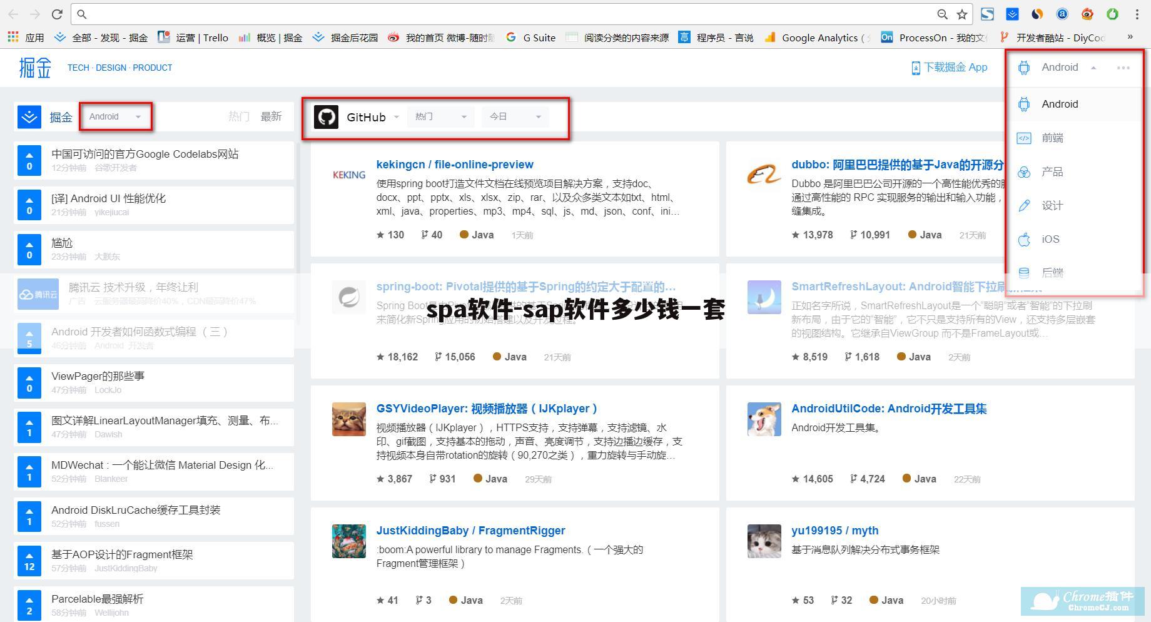Viewport: 1151px width, 622px height.
Task: Click the blue Juejin extension icon
Action: point(1012,14)
